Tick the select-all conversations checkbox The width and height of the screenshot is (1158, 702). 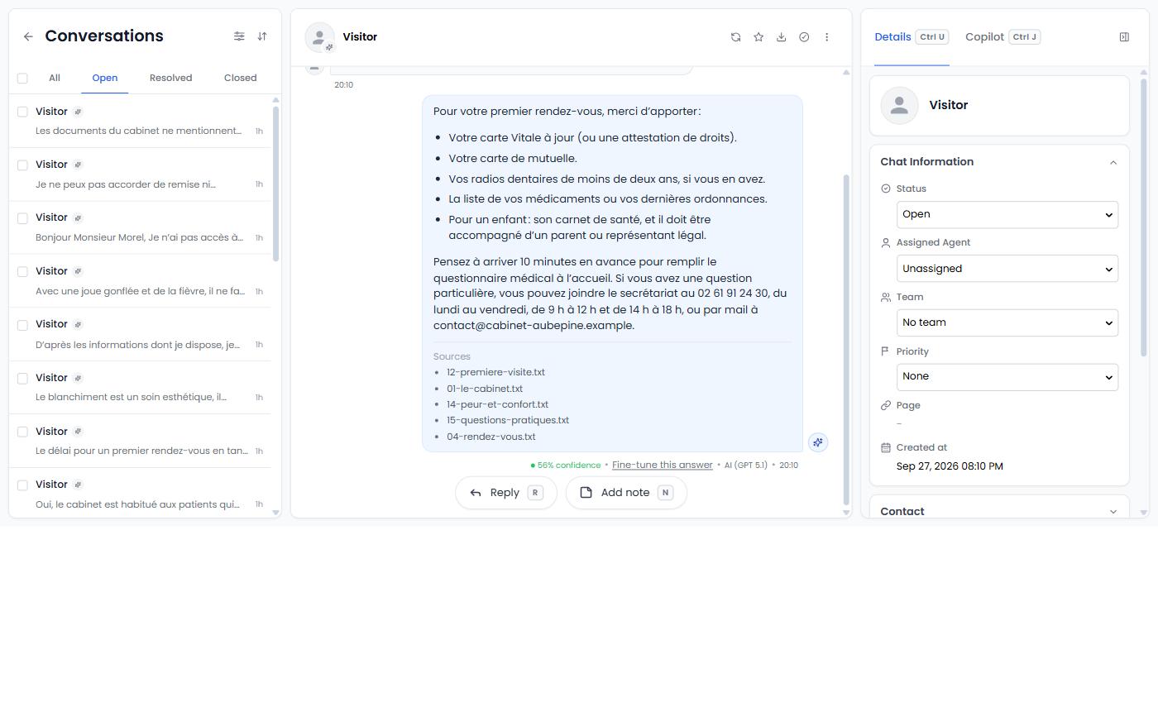[x=22, y=79]
